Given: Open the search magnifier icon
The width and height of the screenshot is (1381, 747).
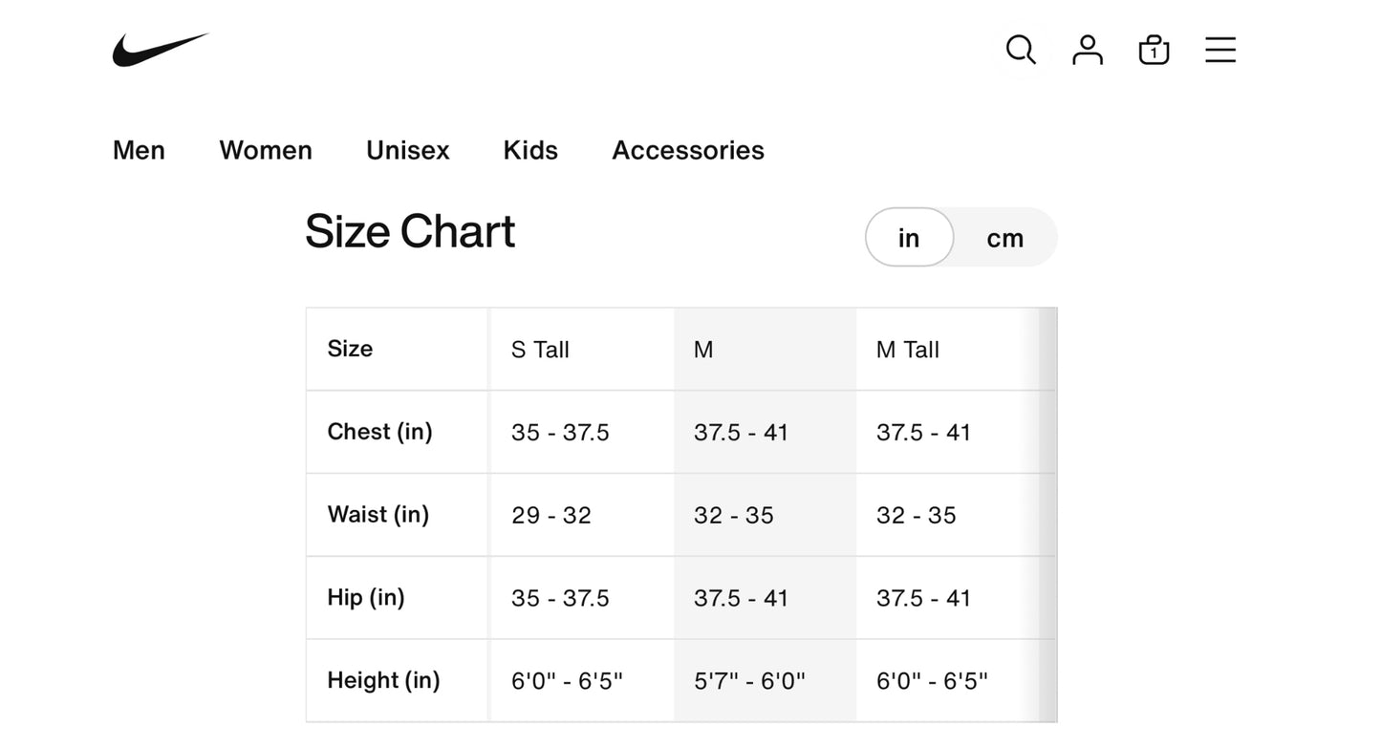Looking at the screenshot, I should click(x=1021, y=50).
